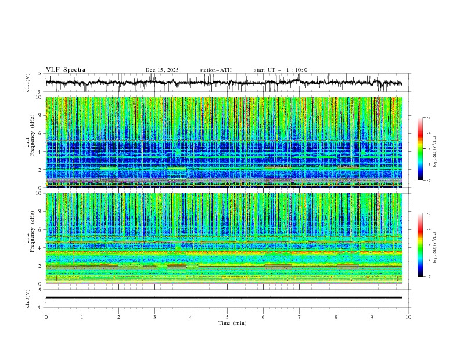Click the ch.3 flat black voltage trace
Image resolution: width=460 pixels, height=356 pixels.
coord(224,298)
